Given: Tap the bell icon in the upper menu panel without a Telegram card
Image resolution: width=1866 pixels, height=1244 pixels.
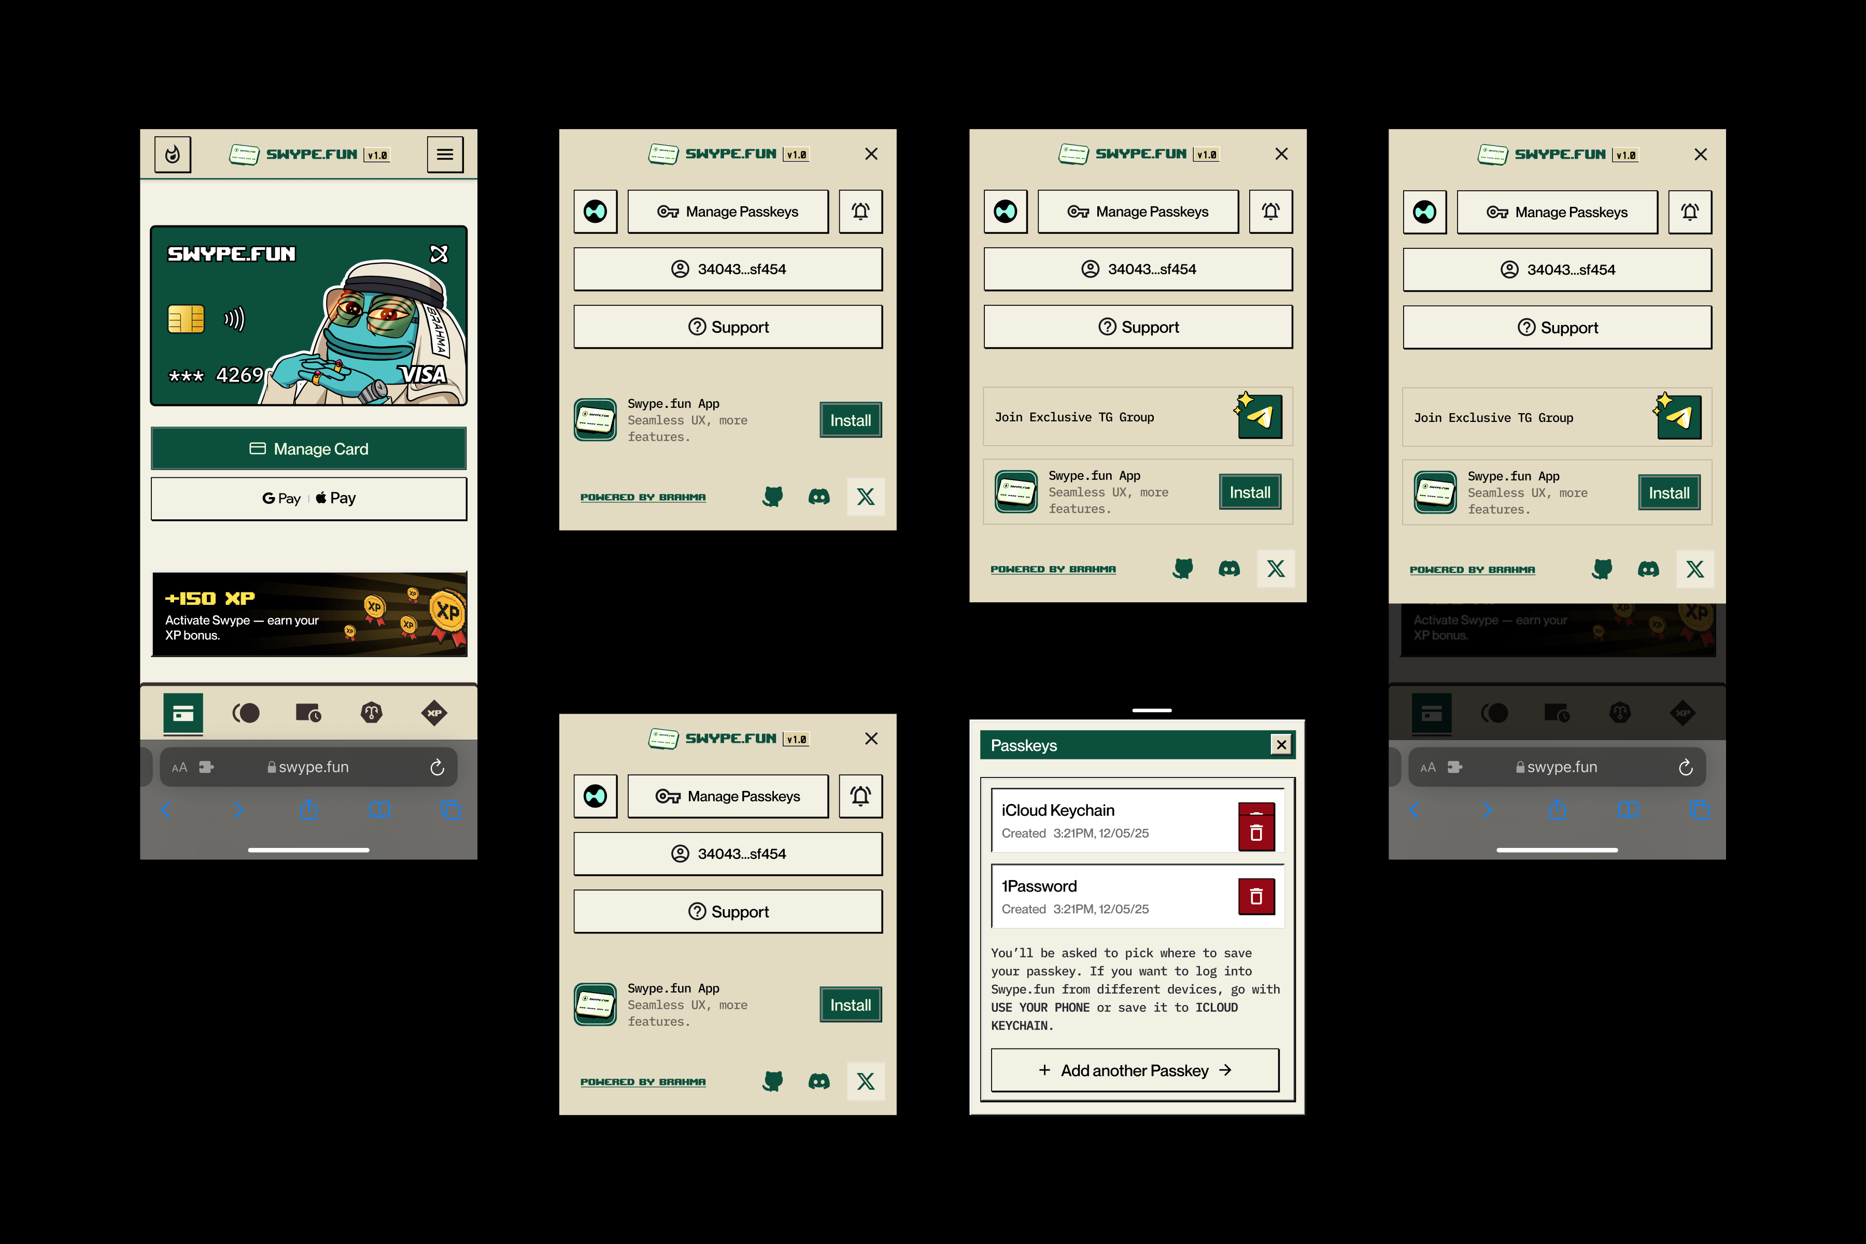Looking at the screenshot, I should point(861,212).
